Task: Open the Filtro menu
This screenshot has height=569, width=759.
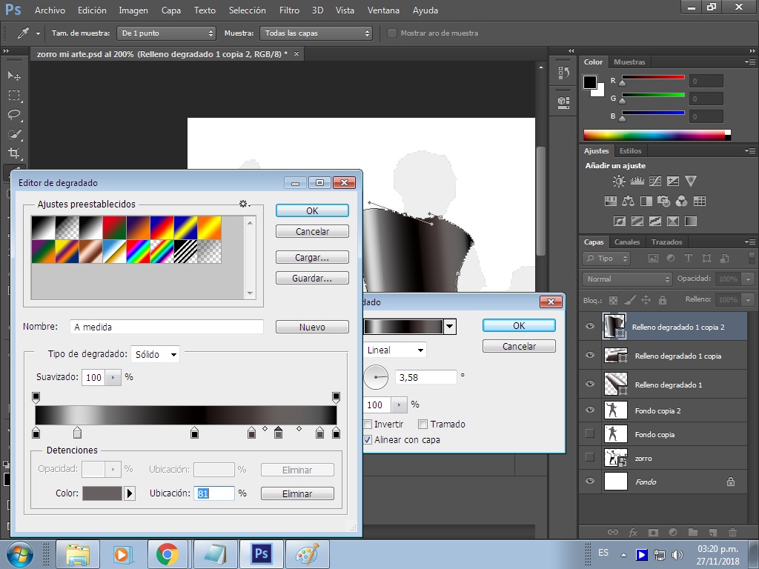Action: [x=289, y=10]
